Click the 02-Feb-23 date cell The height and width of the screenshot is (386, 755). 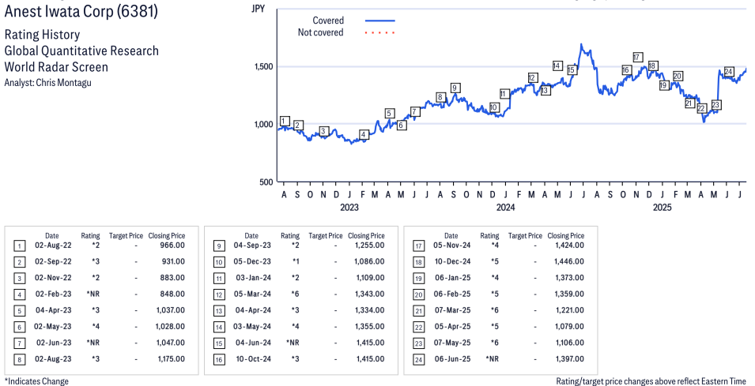pos(53,294)
